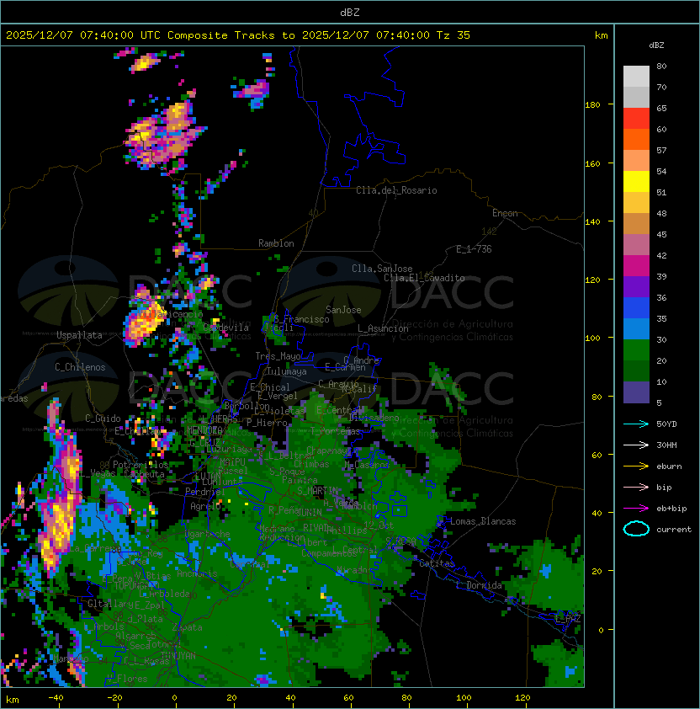The height and width of the screenshot is (709, 700).
Task: Click the 'Uspallata' map label
Action: [80, 335]
